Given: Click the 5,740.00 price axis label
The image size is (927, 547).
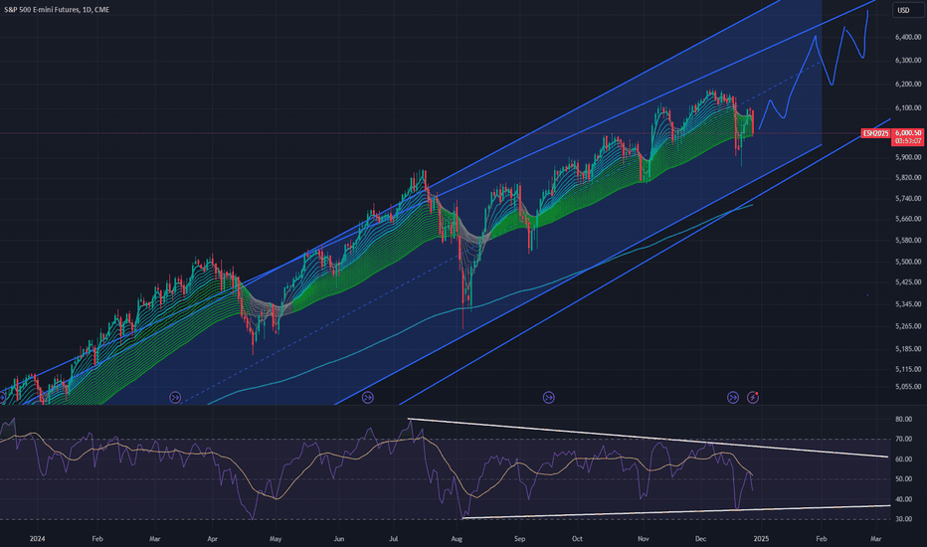Looking at the screenshot, I should tap(908, 198).
